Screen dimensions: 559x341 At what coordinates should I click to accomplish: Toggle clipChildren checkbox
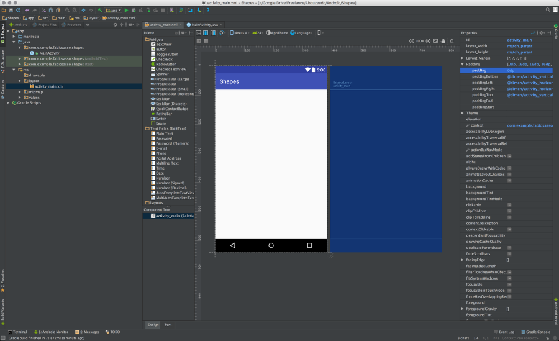click(509, 211)
